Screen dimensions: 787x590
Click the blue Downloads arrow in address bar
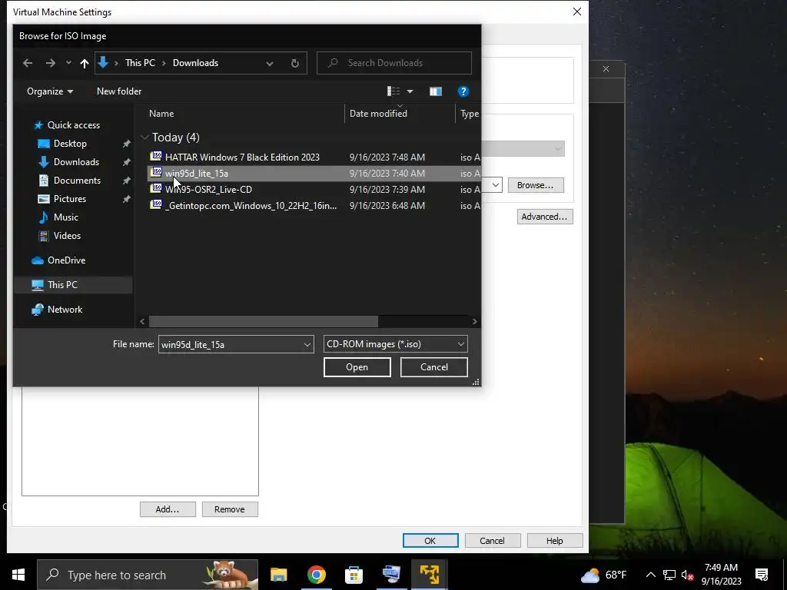click(103, 63)
